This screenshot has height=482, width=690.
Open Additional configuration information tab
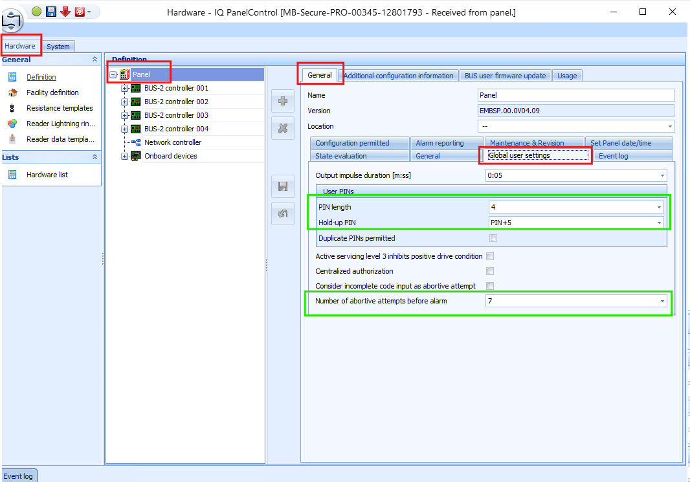click(x=398, y=76)
